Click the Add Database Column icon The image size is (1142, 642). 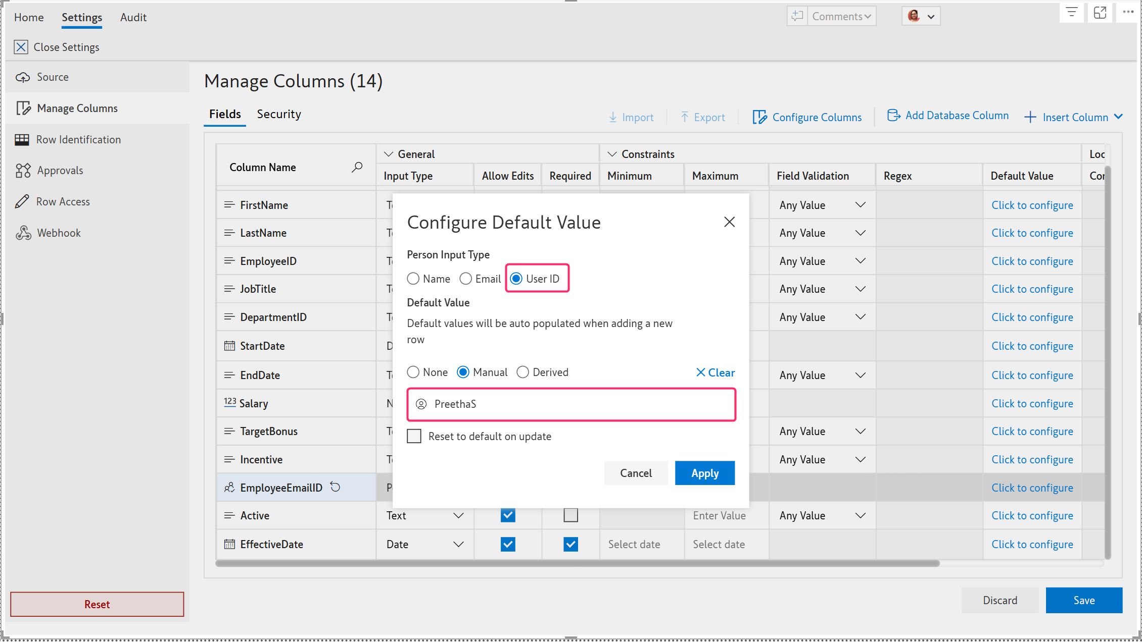click(x=893, y=116)
